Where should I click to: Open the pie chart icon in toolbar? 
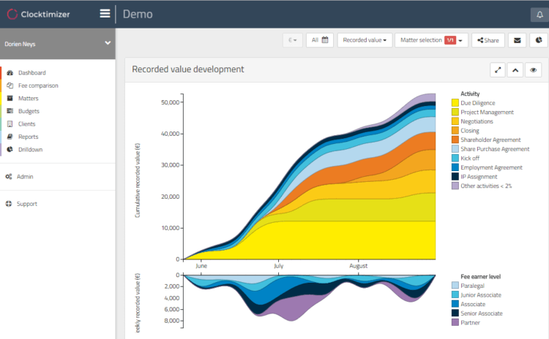539,40
